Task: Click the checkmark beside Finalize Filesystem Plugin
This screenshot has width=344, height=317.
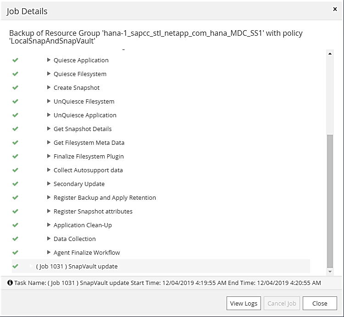Action: pos(15,156)
